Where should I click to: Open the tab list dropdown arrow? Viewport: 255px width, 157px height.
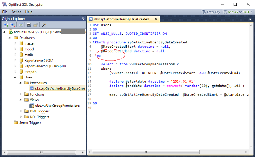(250, 19)
